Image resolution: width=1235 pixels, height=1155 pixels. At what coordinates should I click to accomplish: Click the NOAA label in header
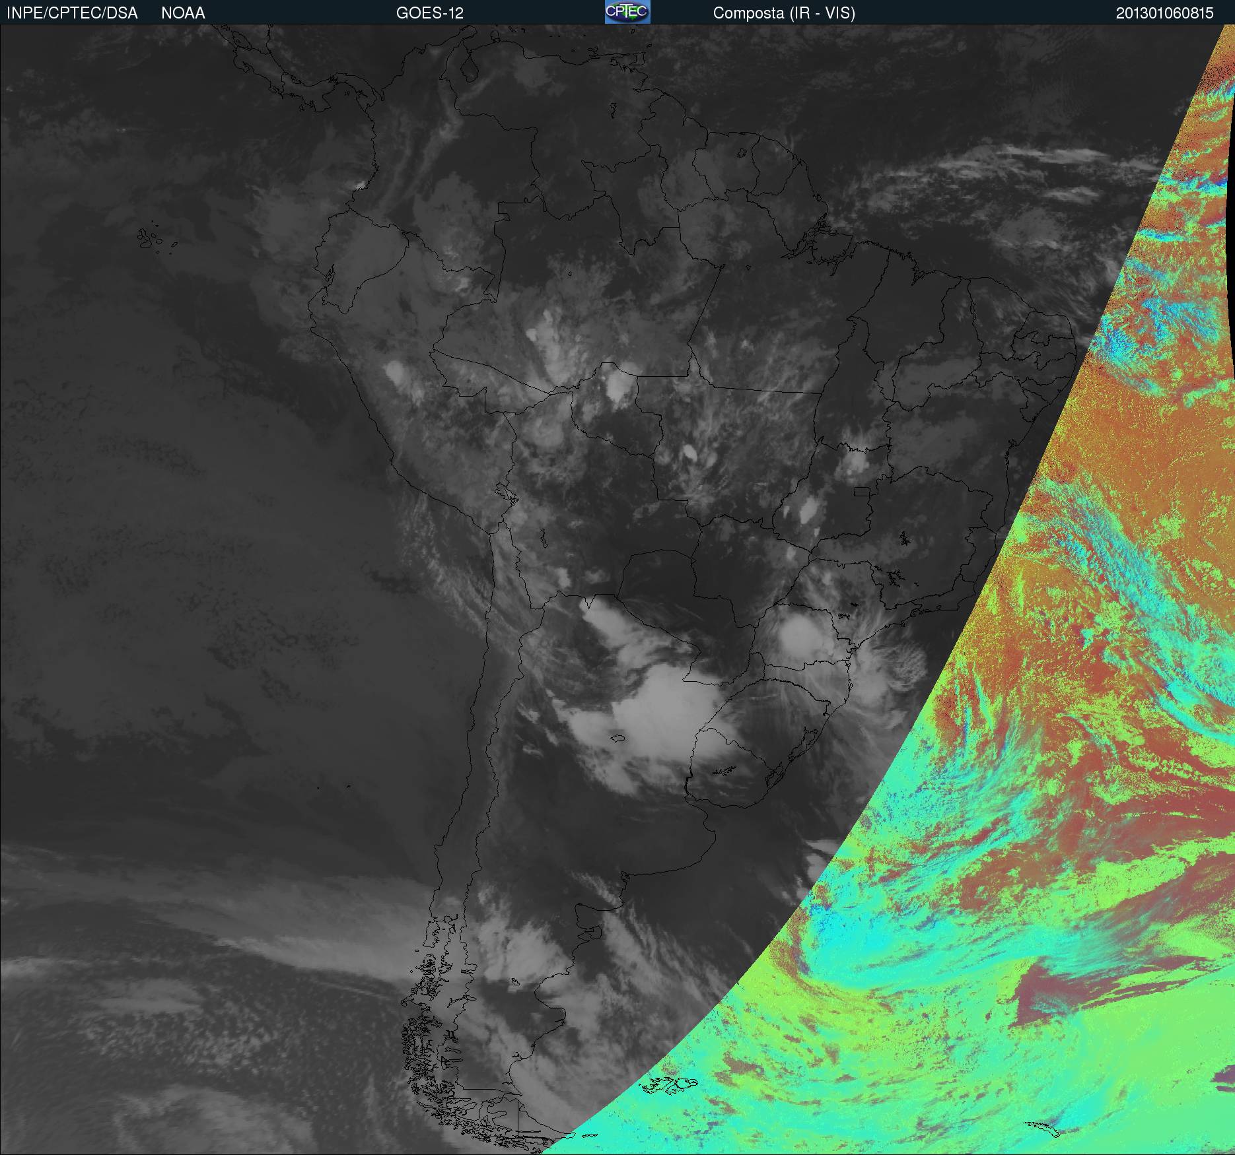coord(183,13)
